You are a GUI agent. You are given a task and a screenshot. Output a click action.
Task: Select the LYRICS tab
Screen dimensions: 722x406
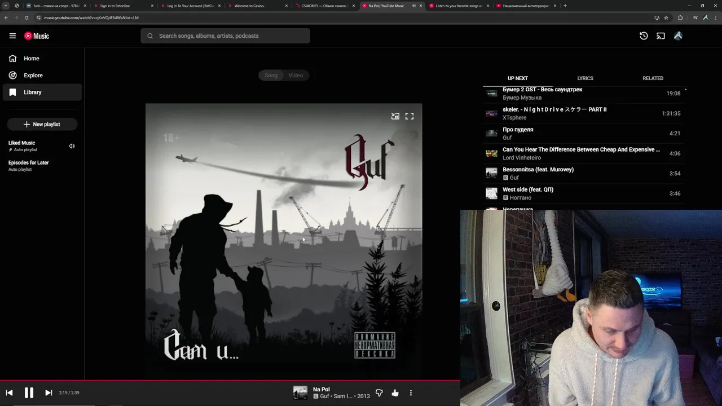[x=585, y=78]
